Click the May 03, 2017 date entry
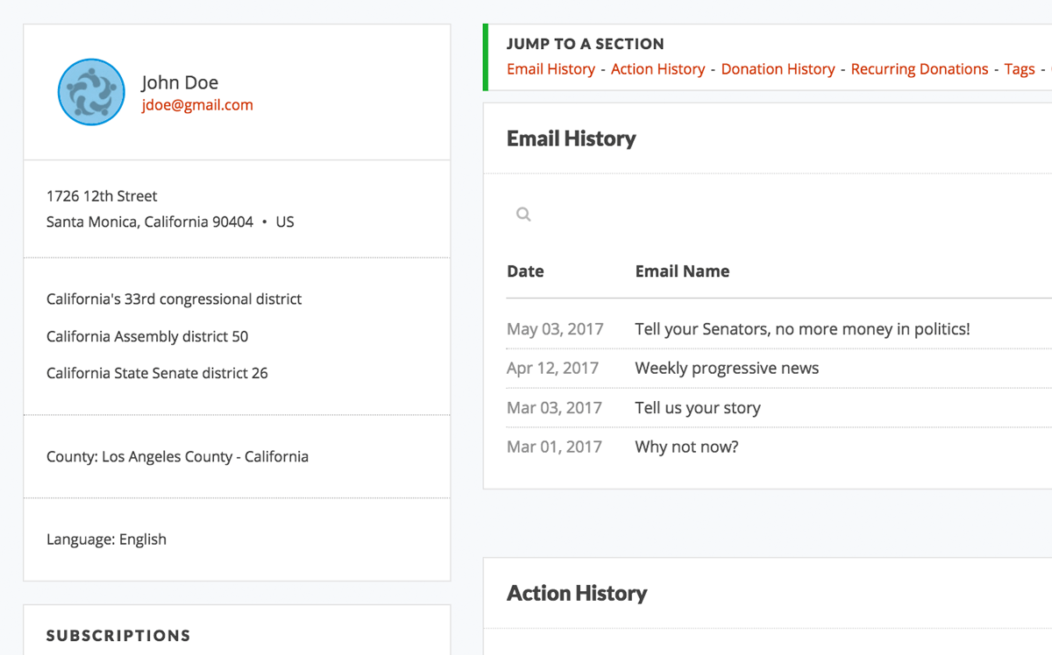This screenshot has height=655, width=1052. pyautogui.click(x=555, y=329)
